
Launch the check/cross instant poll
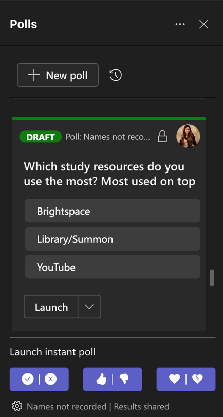pyautogui.click(x=39, y=379)
